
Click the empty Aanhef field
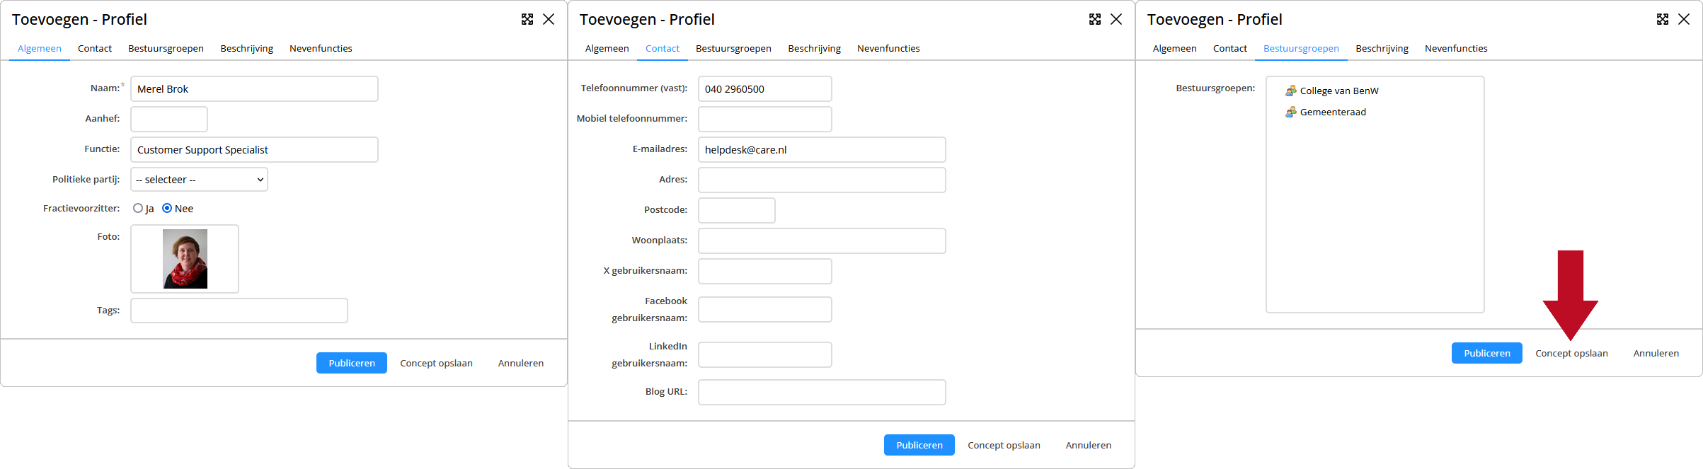(169, 119)
